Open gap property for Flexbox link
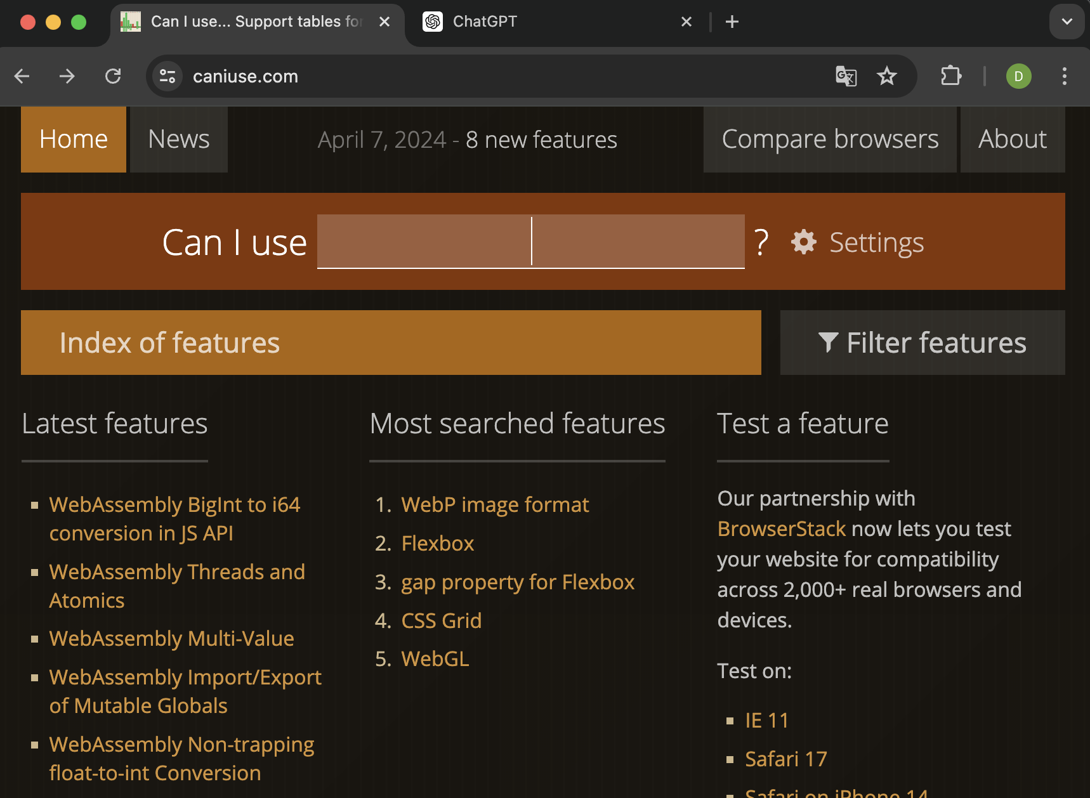Viewport: 1090px width, 798px height. 518,582
